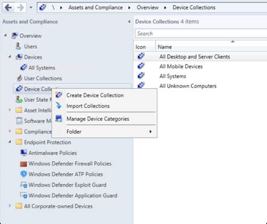This screenshot has height=224, width=267.
Task: Open Windows Defender Application Guard
Action: pyautogui.click(x=73, y=196)
